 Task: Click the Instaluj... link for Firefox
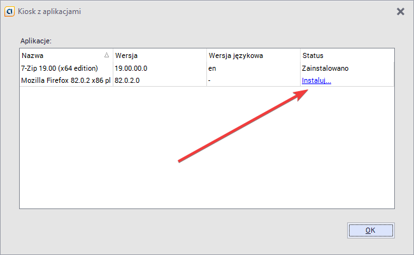(x=316, y=81)
